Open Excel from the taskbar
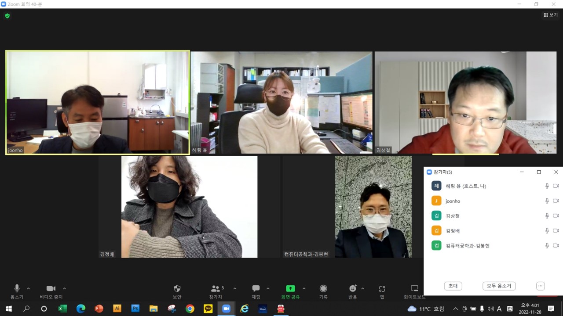The height and width of the screenshot is (316, 563). pos(62,309)
